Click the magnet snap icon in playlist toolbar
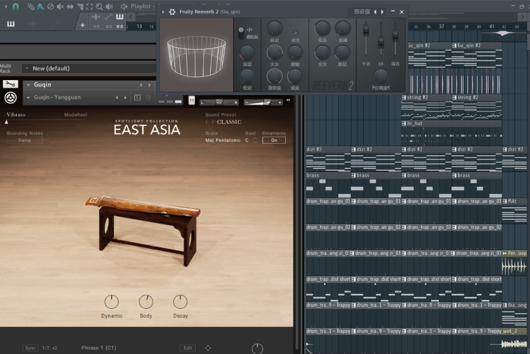This screenshot has width=530, height=354. 15,7
